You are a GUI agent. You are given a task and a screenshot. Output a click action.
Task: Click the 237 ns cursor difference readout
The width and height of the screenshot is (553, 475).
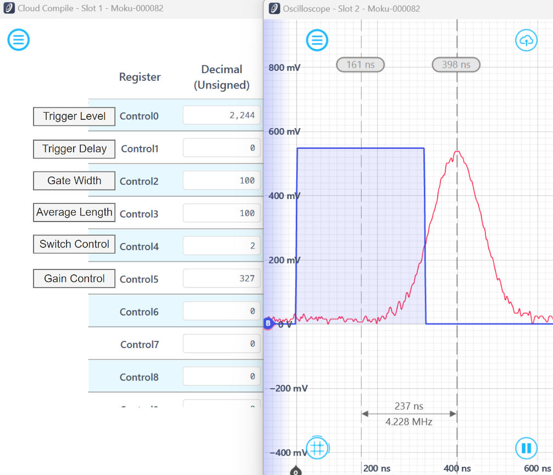[x=409, y=406]
